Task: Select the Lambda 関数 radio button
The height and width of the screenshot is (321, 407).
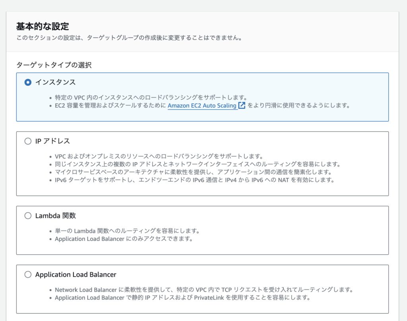Action: point(28,216)
